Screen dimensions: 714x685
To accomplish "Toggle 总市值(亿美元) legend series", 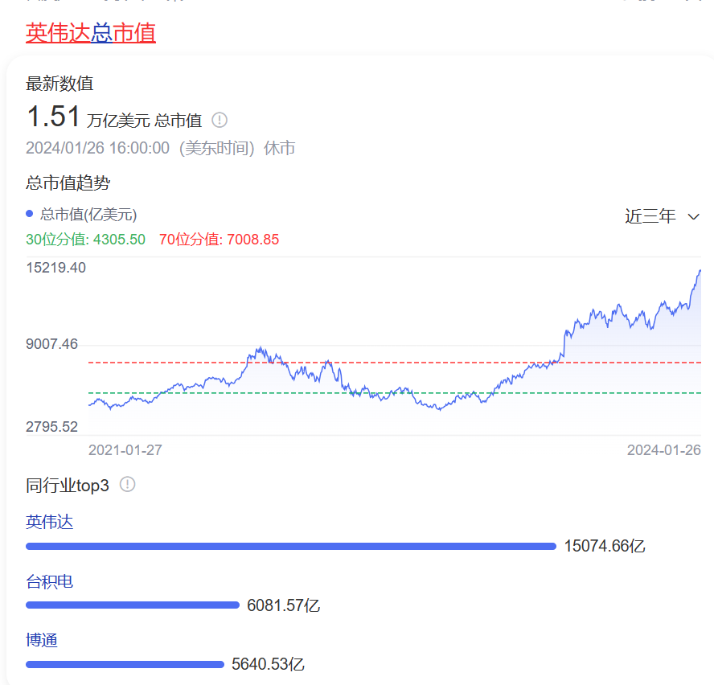I will tap(81, 214).
